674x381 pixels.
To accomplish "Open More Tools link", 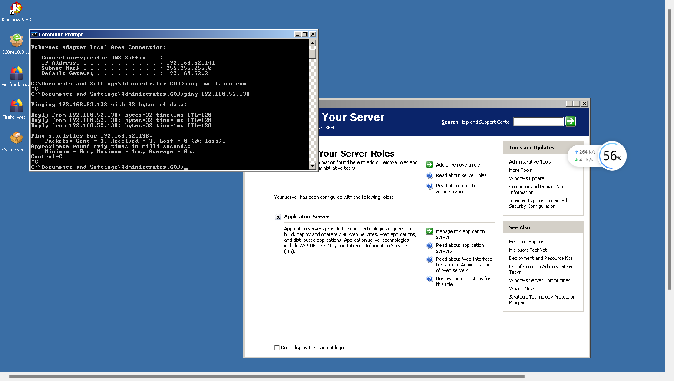I will (520, 170).
